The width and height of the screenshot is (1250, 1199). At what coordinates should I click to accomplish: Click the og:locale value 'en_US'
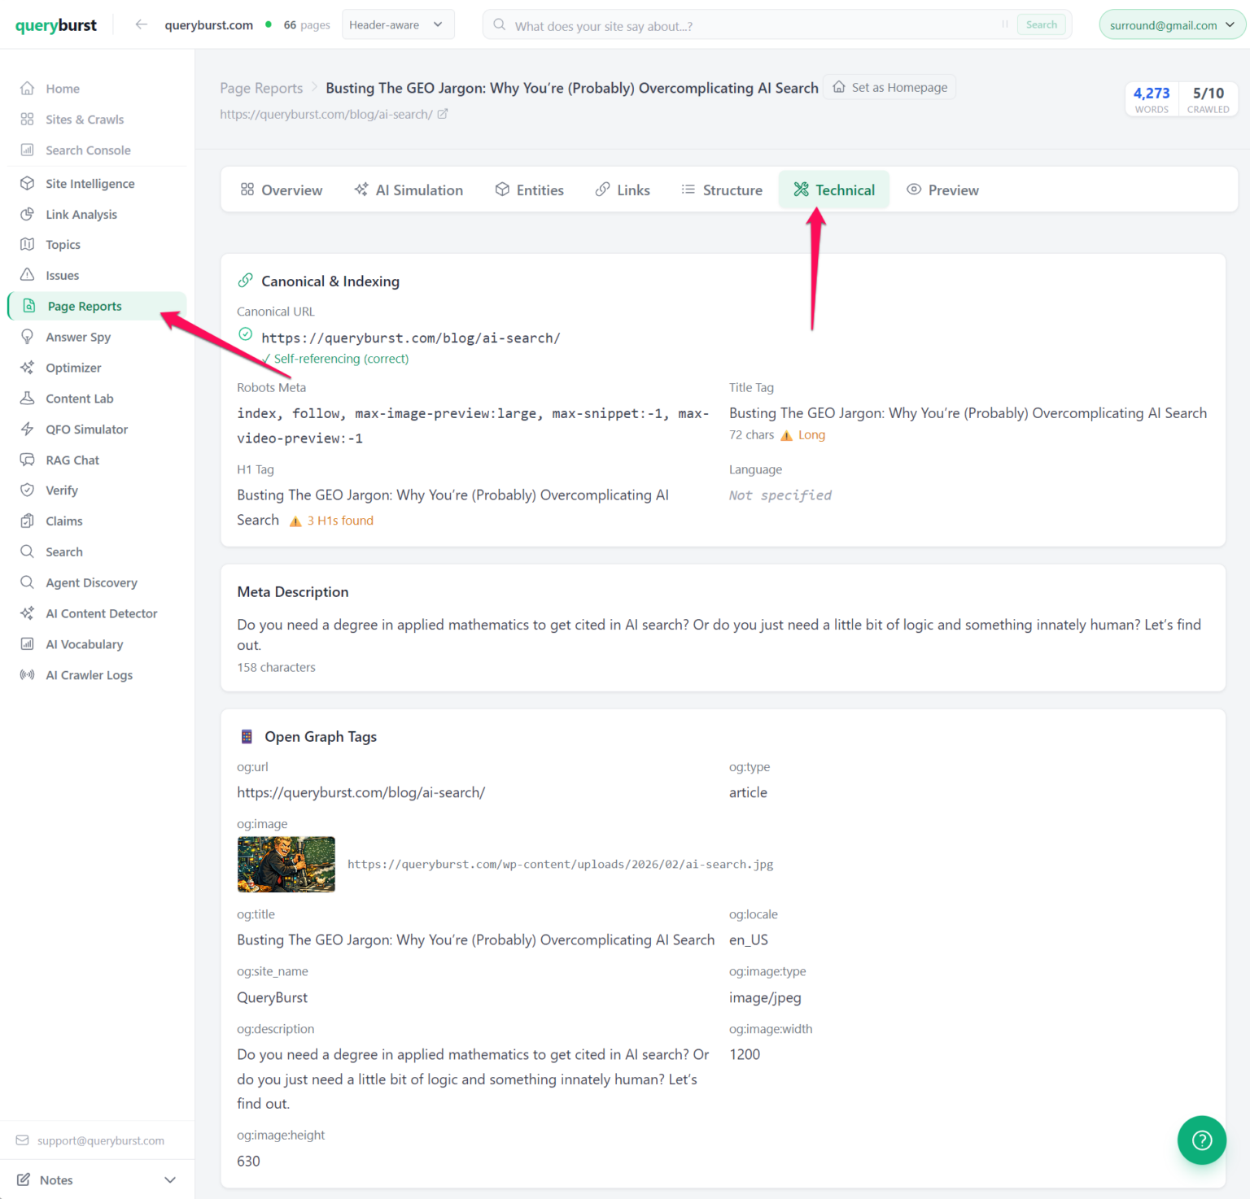point(749,940)
